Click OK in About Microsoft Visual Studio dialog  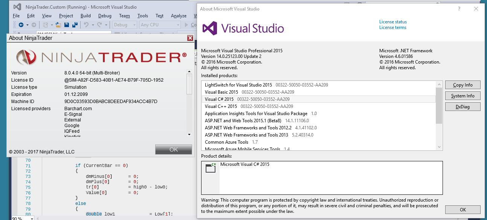coord(463,210)
